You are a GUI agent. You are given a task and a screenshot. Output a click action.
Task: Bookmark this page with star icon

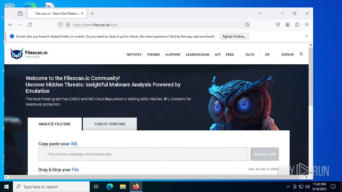coord(247,25)
